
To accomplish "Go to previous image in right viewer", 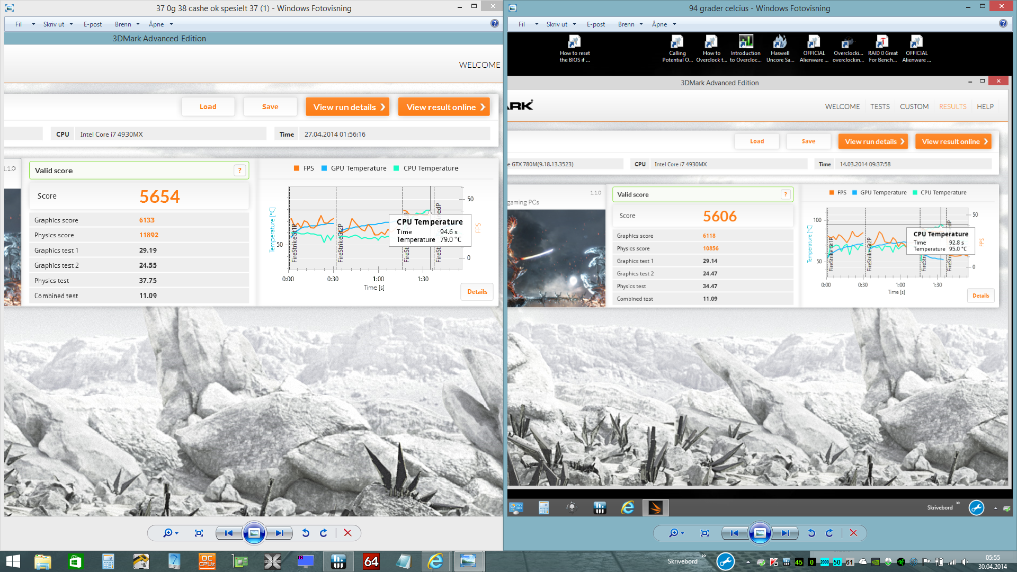I will pos(735,533).
